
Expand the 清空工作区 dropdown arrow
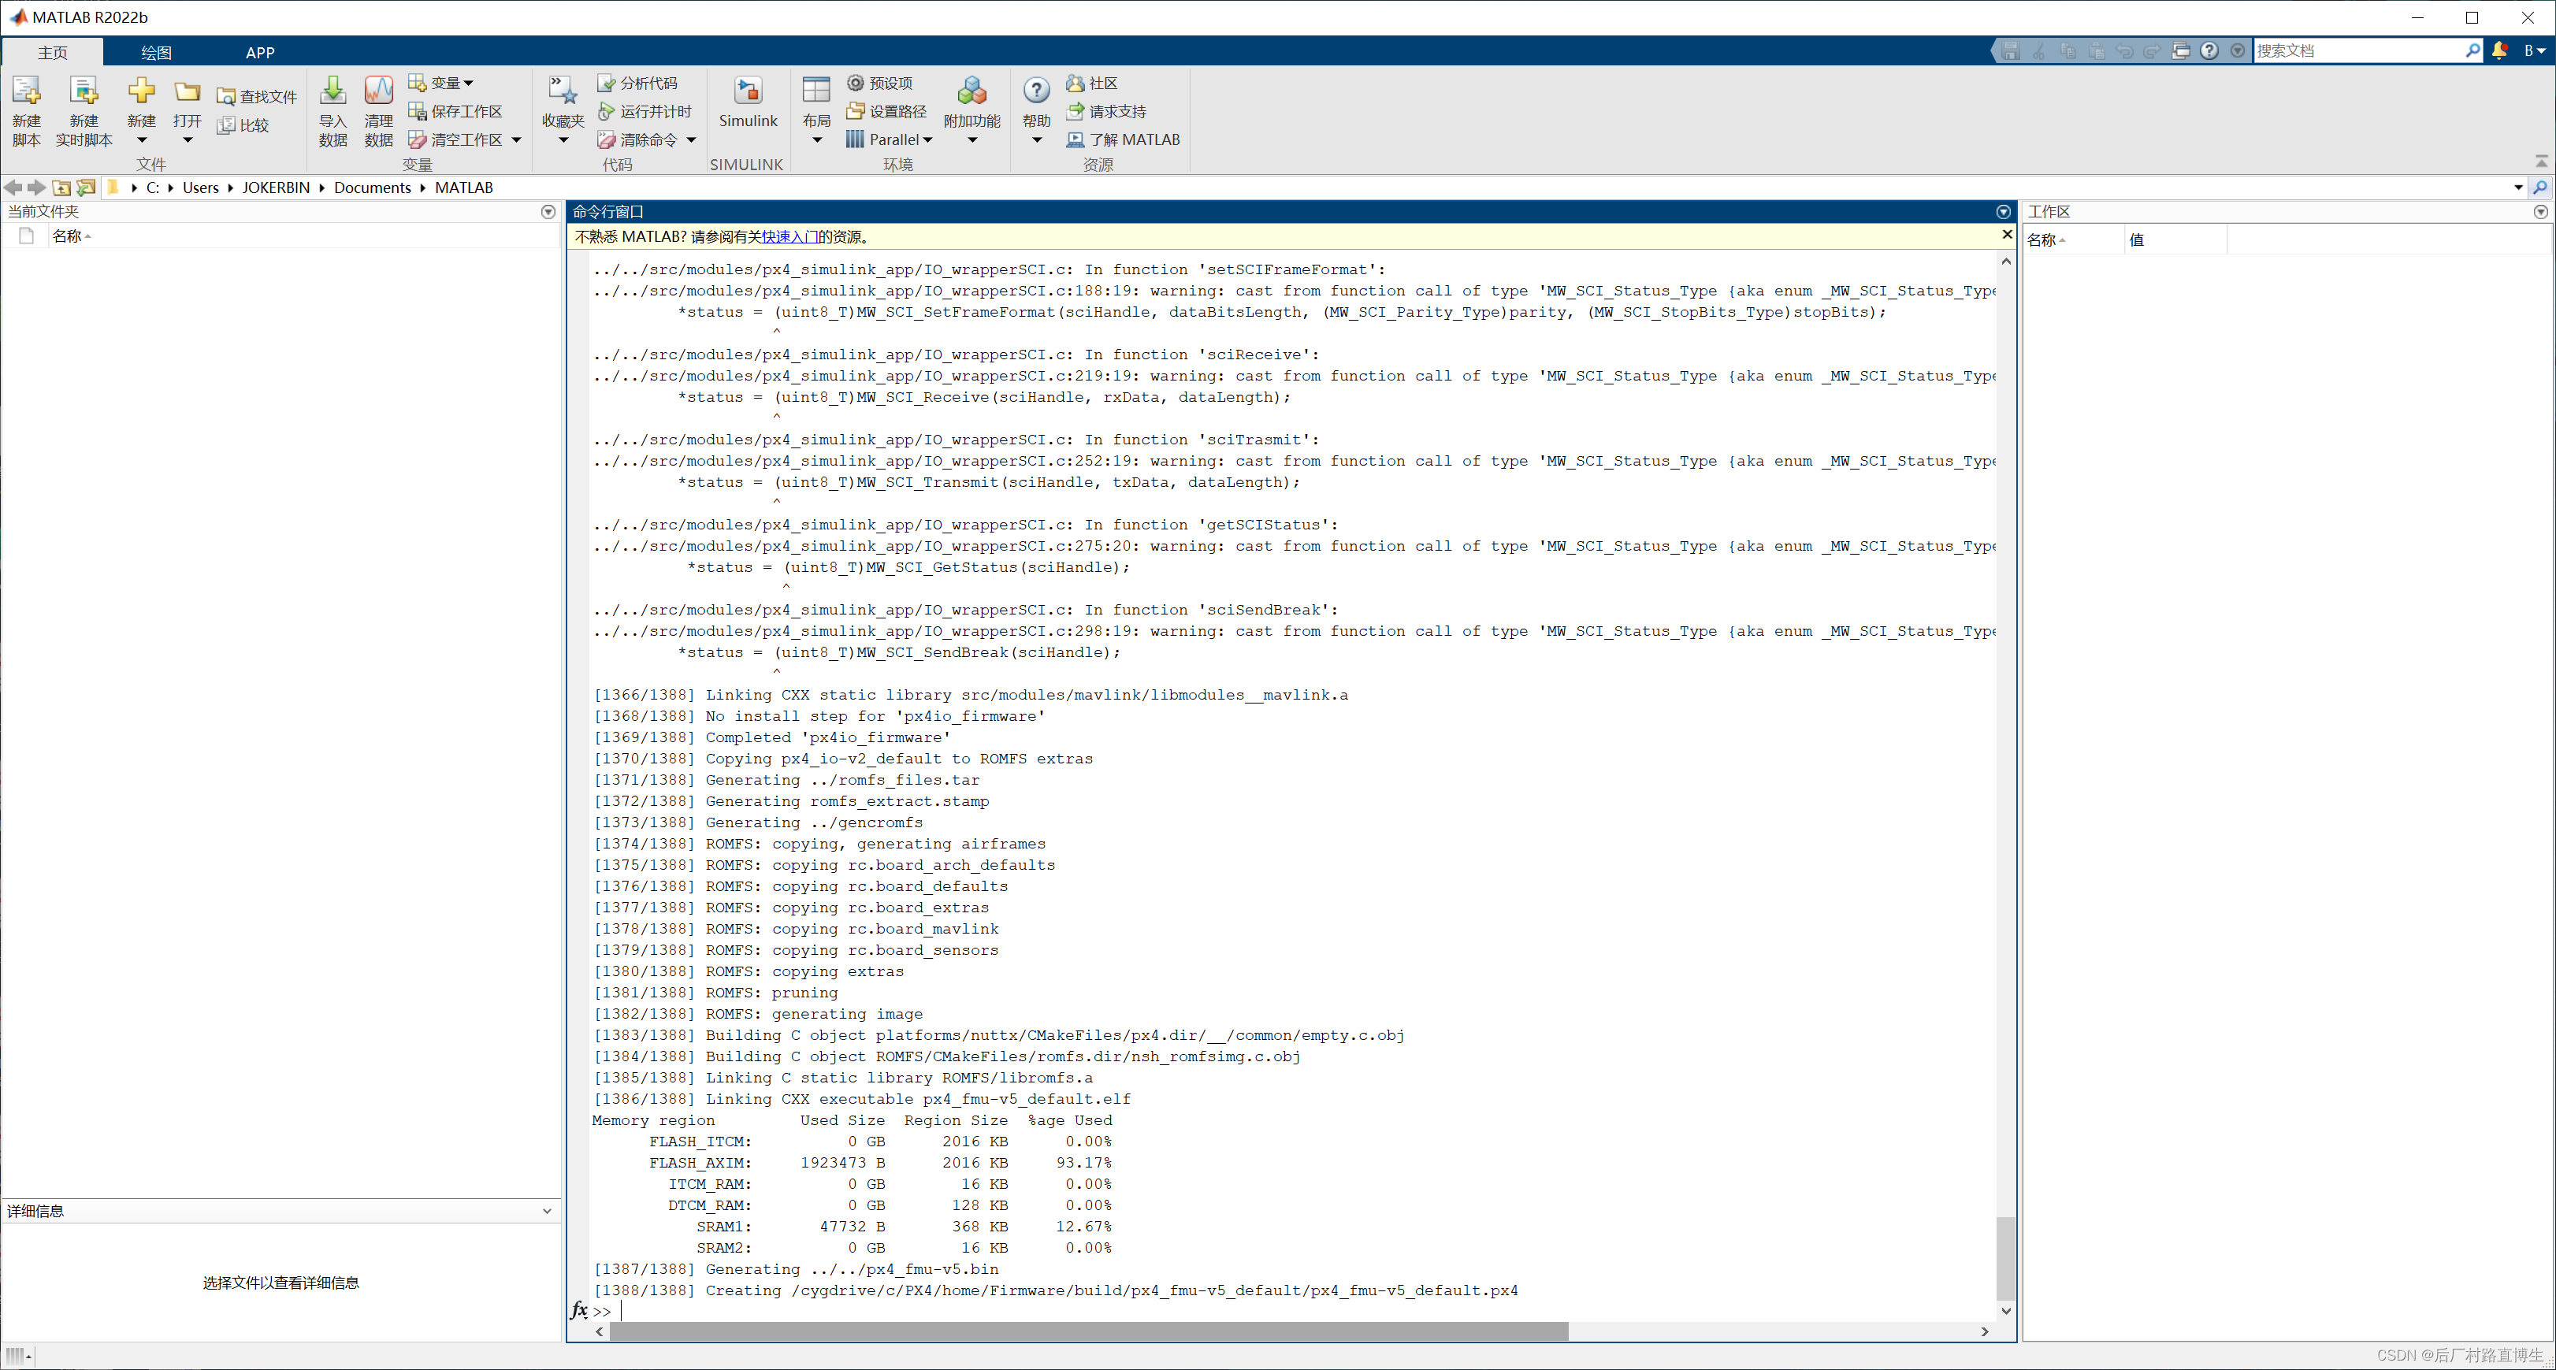pyautogui.click(x=516, y=140)
